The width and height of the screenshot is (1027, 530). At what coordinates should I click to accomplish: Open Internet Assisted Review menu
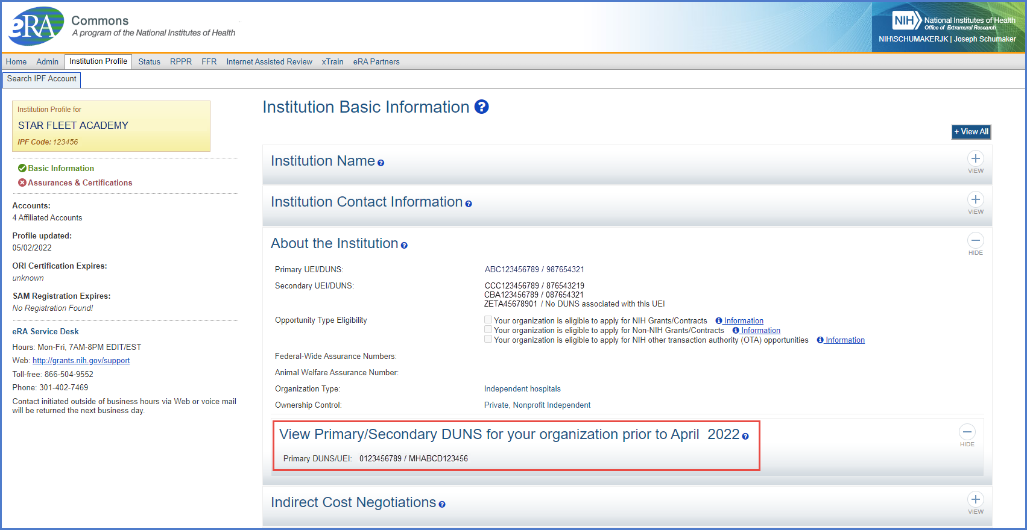269,61
